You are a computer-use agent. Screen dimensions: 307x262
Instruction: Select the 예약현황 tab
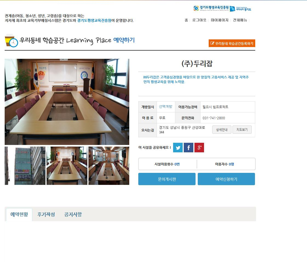pos(19,214)
